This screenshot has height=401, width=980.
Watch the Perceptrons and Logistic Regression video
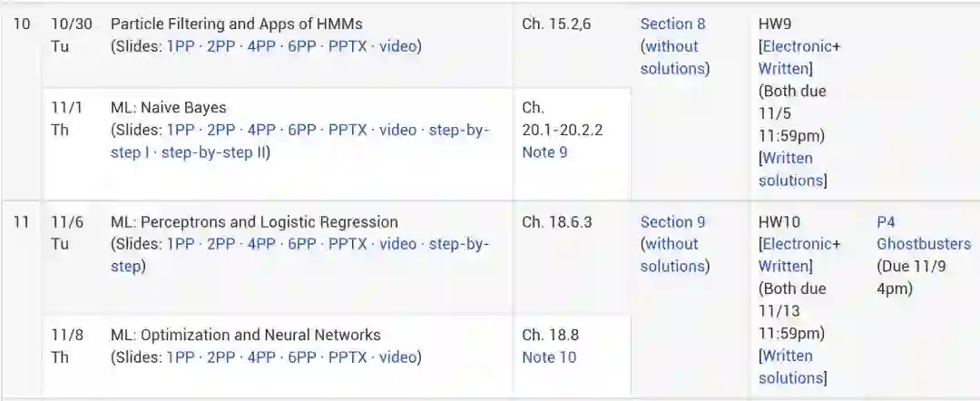click(398, 244)
